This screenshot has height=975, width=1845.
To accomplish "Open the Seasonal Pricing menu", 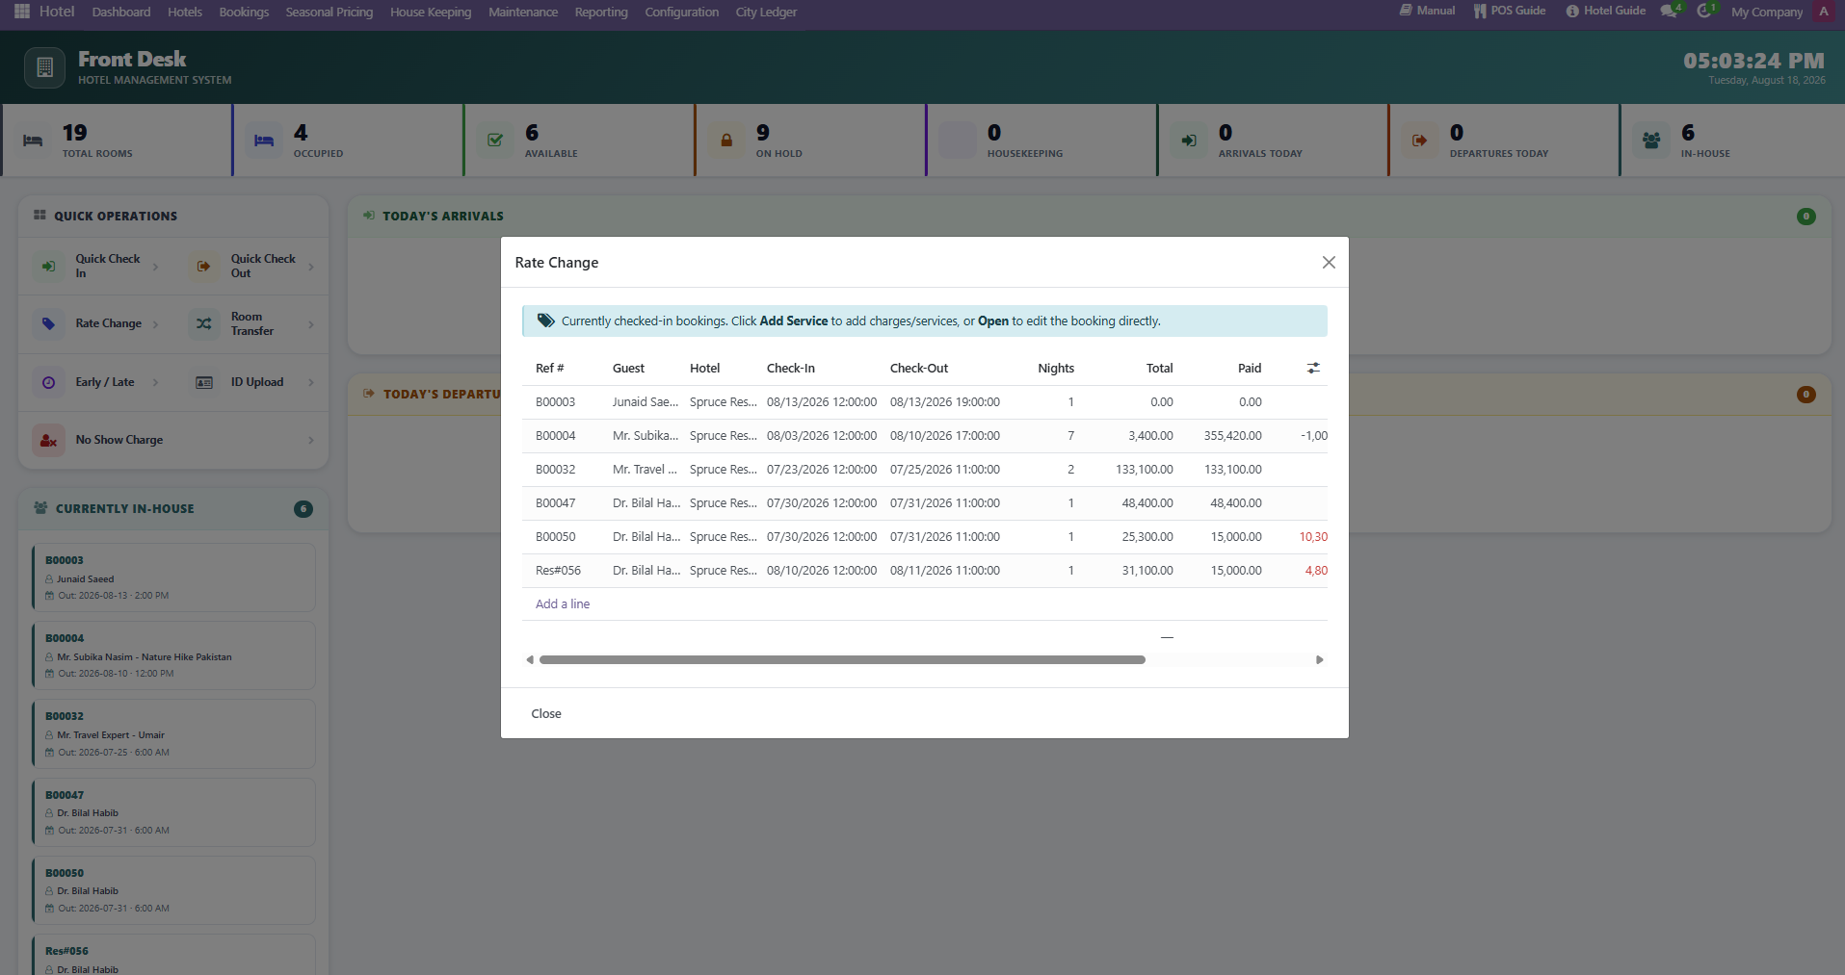I will pos(329,12).
